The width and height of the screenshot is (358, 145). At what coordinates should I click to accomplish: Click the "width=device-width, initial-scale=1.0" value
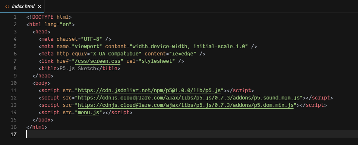(189, 46)
